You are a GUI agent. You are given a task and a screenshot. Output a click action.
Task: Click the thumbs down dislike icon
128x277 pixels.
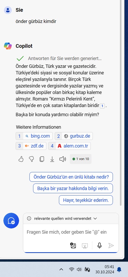[31, 159]
